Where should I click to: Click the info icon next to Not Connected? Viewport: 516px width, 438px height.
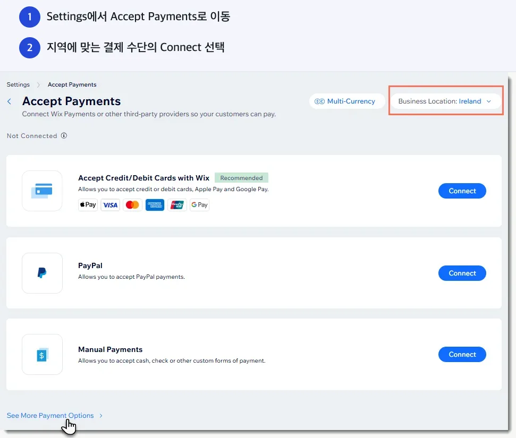[64, 135]
